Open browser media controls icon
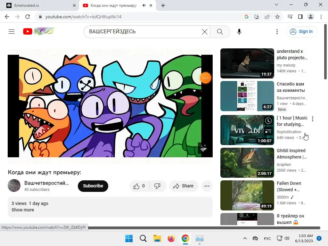 pos(290,17)
